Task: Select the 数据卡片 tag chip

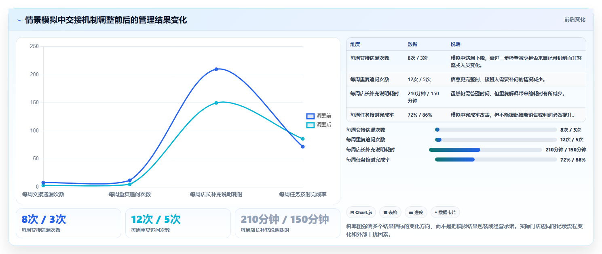Action: tap(445, 212)
